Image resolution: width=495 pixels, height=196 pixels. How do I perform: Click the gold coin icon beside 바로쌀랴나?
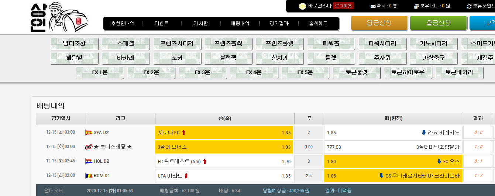click(x=302, y=6)
